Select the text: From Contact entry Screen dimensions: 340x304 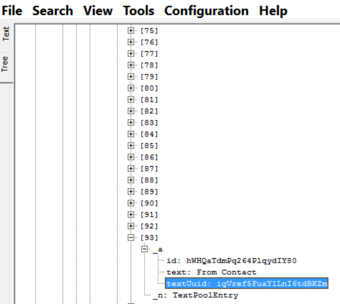coord(212,272)
